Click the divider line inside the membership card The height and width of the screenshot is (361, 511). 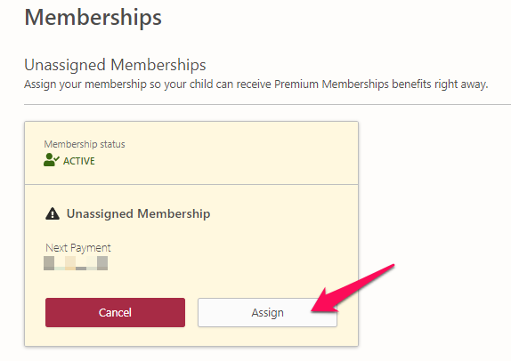191,185
